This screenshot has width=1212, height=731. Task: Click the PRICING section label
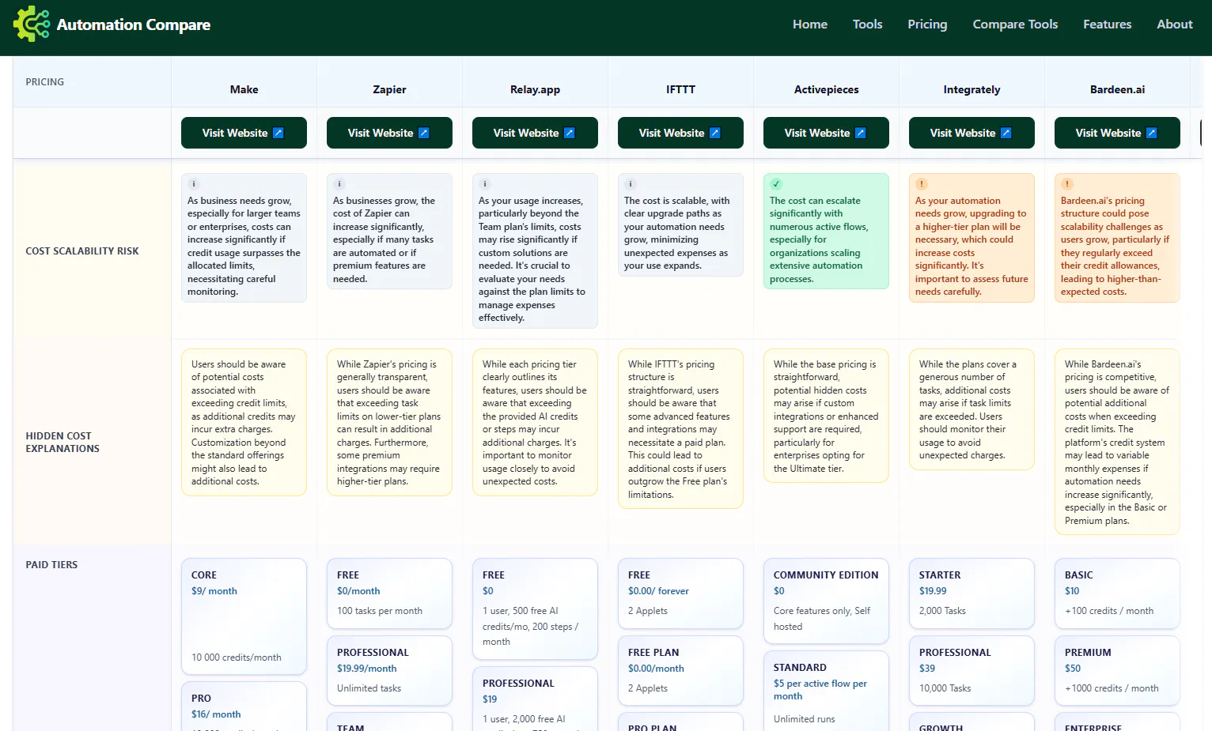pos(45,82)
